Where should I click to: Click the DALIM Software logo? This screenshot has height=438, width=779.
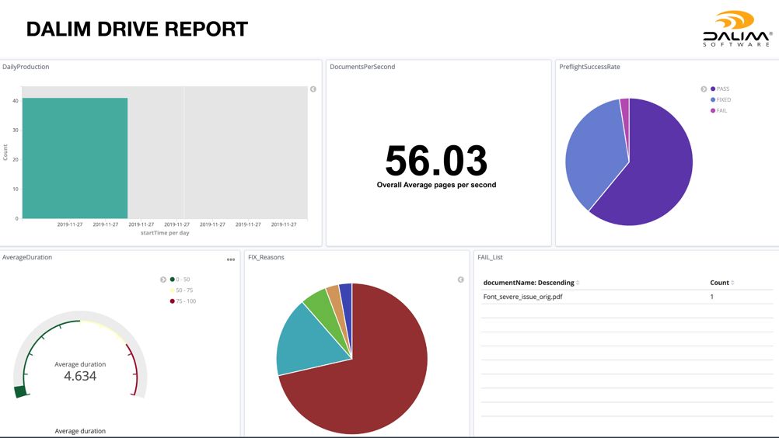click(x=737, y=29)
